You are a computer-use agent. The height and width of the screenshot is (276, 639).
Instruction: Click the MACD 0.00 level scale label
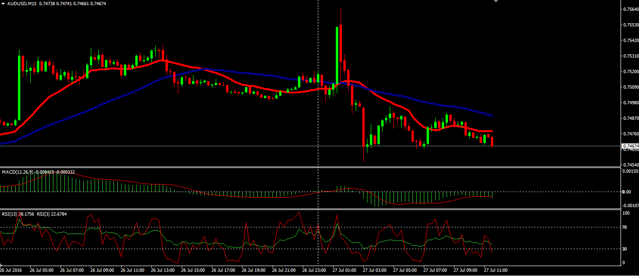(626, 192)
